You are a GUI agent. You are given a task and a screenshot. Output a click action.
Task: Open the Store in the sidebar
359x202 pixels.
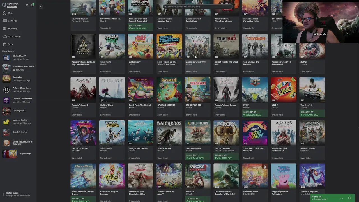click(18, 44)
